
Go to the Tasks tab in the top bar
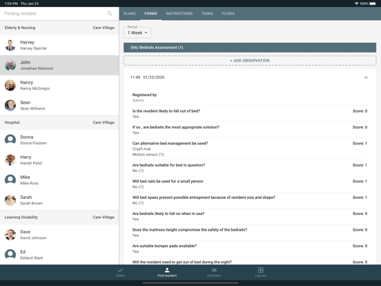pos(207,14)
